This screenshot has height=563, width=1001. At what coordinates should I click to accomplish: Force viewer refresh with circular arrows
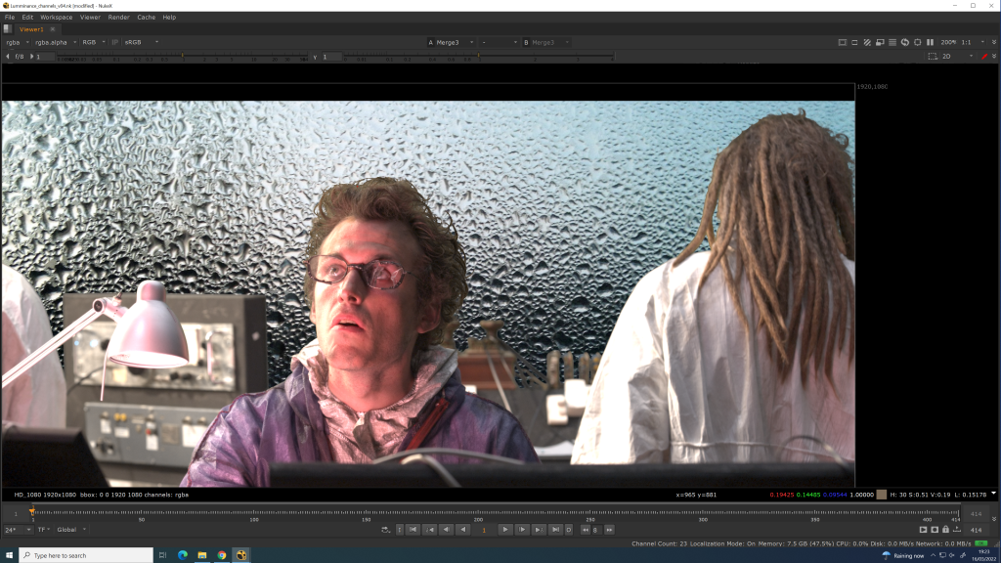904,42
